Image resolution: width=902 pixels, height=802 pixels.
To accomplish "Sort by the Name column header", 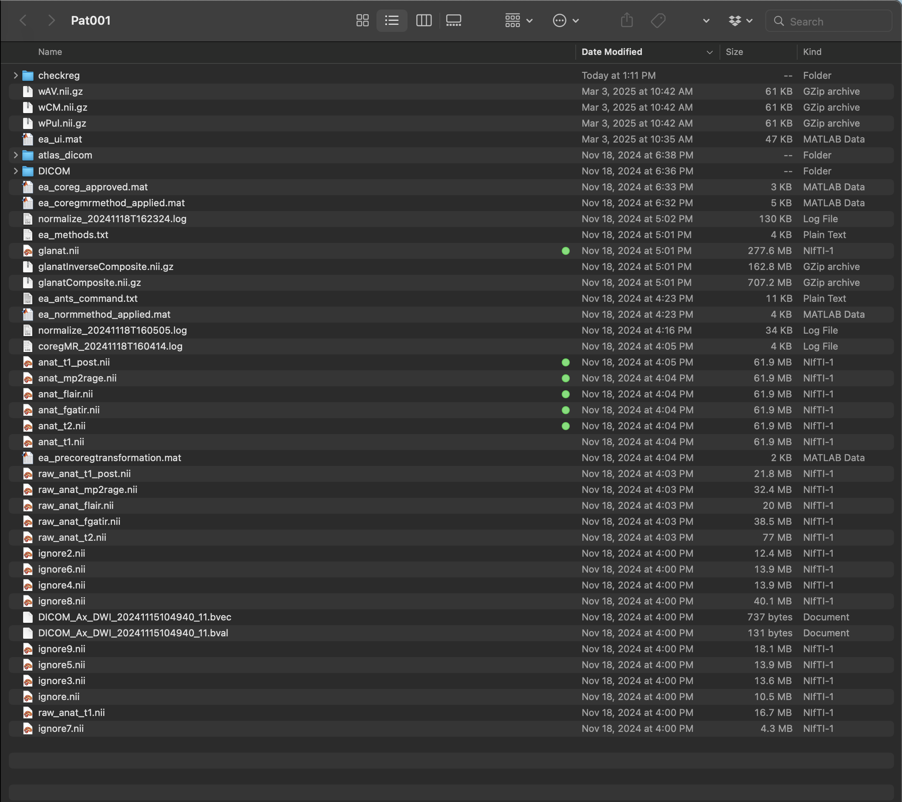I will pos(50,52).
